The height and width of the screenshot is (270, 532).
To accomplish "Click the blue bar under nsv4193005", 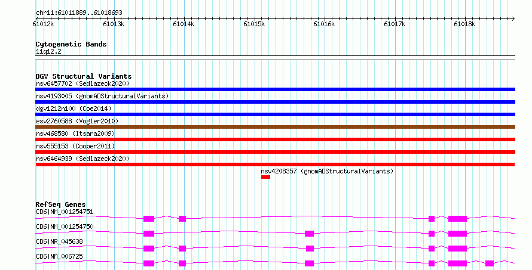I will 275,102.
